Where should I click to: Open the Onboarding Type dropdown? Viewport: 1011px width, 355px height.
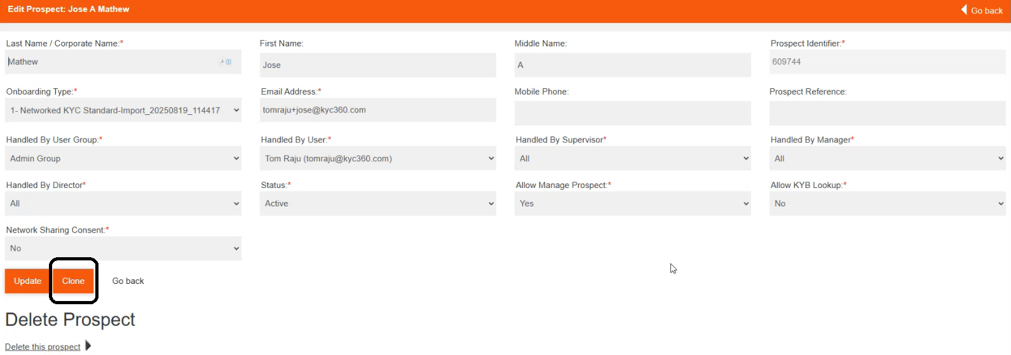[123, 111]
